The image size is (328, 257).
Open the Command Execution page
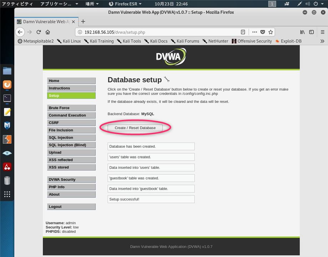(71, 115)
